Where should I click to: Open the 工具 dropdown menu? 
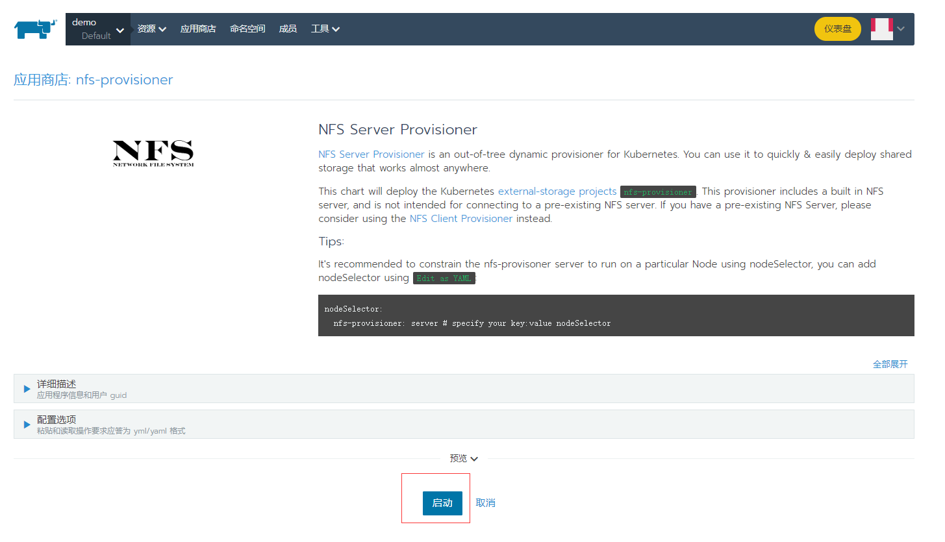coord(325,29)
